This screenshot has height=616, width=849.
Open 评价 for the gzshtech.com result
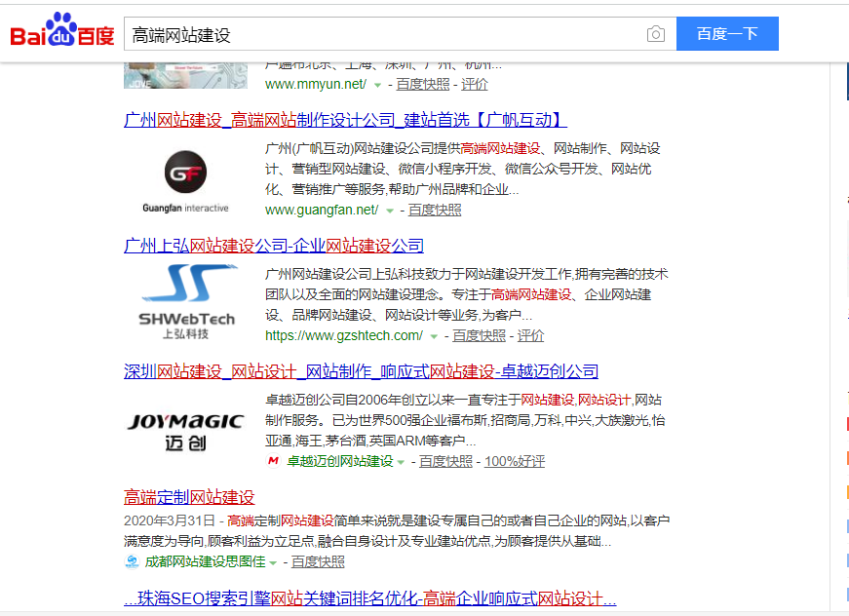tap(530, 335)
